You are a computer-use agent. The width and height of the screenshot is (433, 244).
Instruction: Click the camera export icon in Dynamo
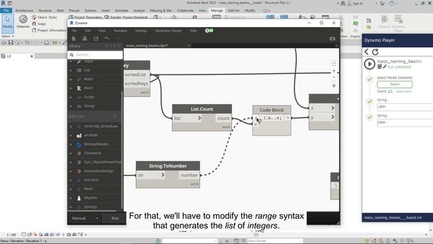[x=332, y=39]
